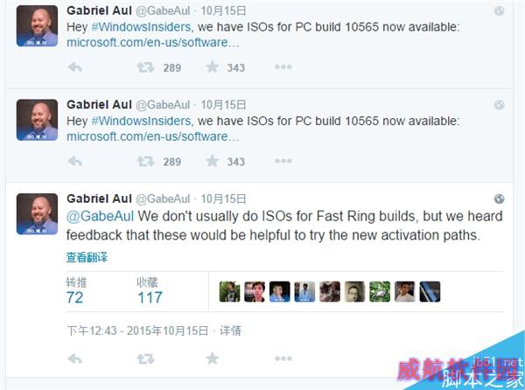Viewport: 525px width, 390px height.
Task: Retweet the second tweet showing 289
Action: pos(145,162)
